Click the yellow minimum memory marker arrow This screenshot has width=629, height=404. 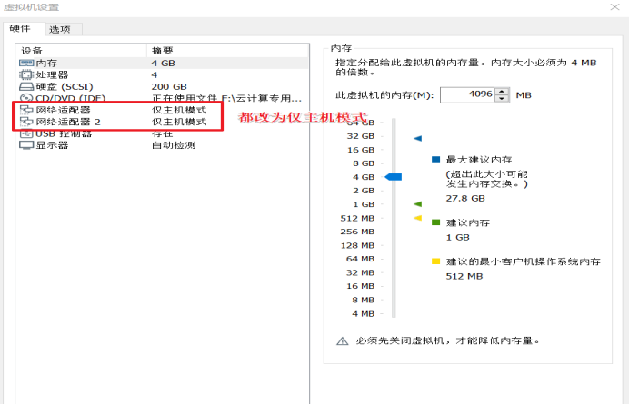417,218
